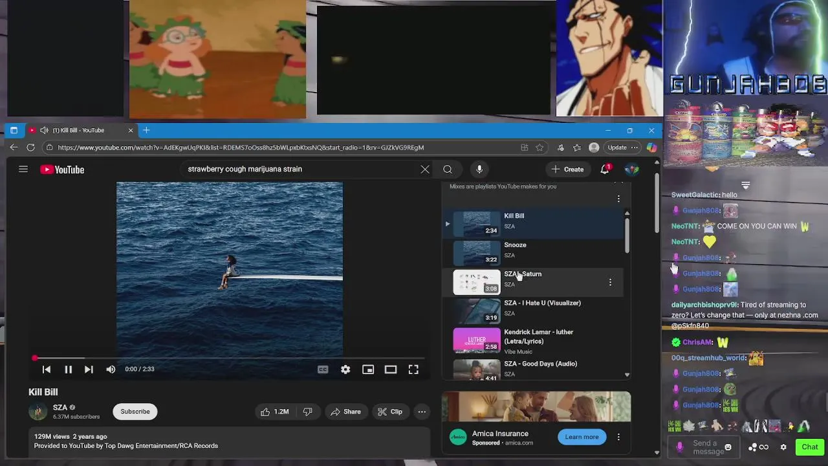
Task: Open browser profile icon
Action: (x=594, y=148)
